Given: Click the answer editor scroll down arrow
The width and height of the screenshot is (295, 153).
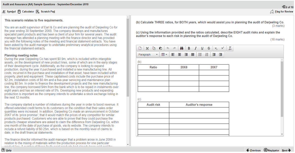Looking at the screenshot, I should (282, 134).
